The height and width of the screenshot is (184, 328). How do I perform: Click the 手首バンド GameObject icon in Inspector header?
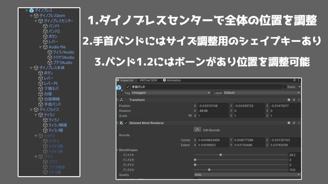point(119,87)
